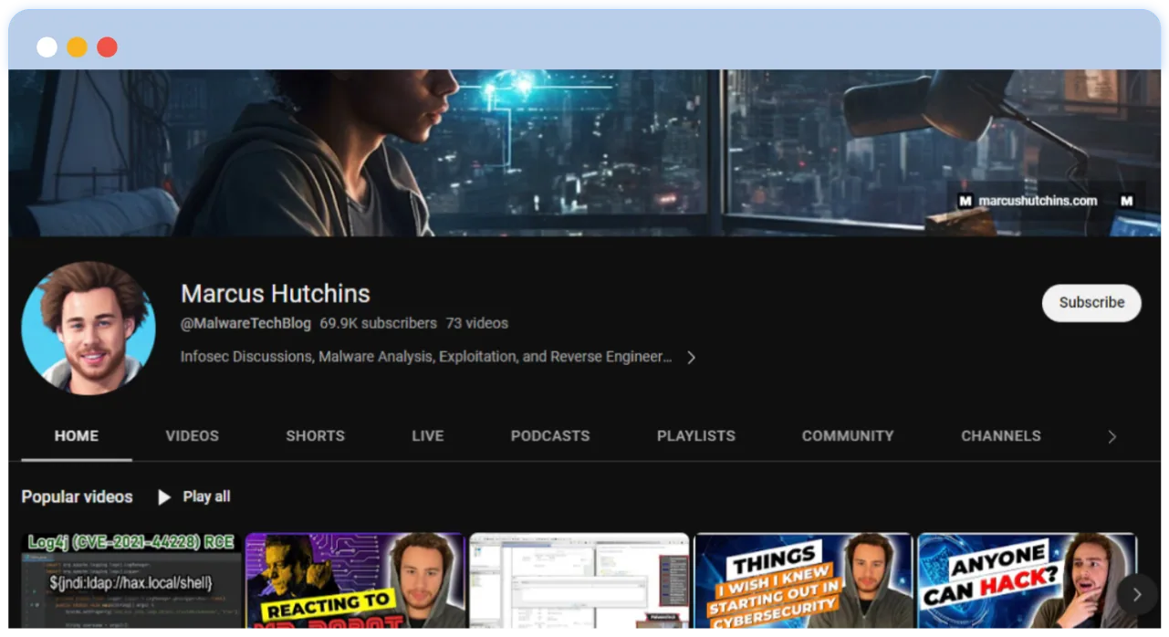Click the M logo beside marcushutchins.com
This screenshot has width=1169, height=637.
pos(965,201)
